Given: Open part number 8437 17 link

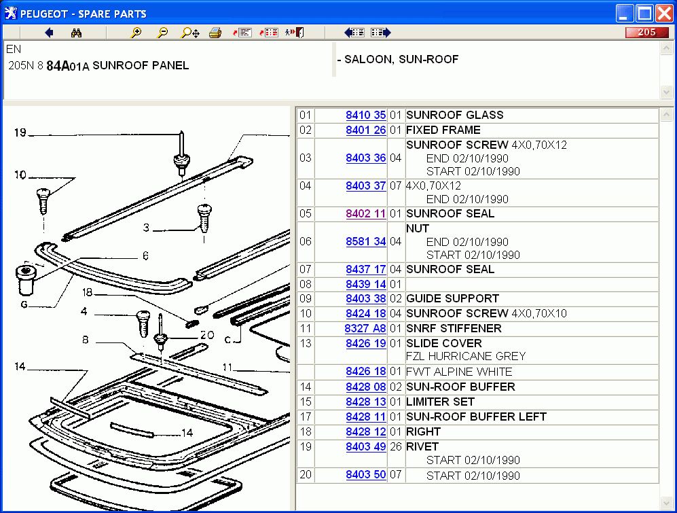Looking at the screenshot, I should click(x=366, y=269).
